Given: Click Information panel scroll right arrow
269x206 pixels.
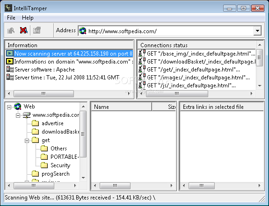Looking at the screenshot, I should tap(129, 93).
